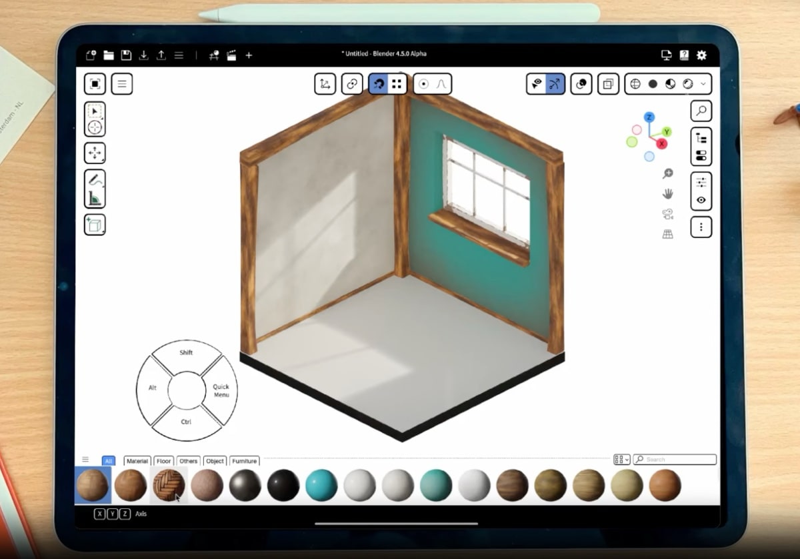Toggle viewport overlays button

(581, 84)
